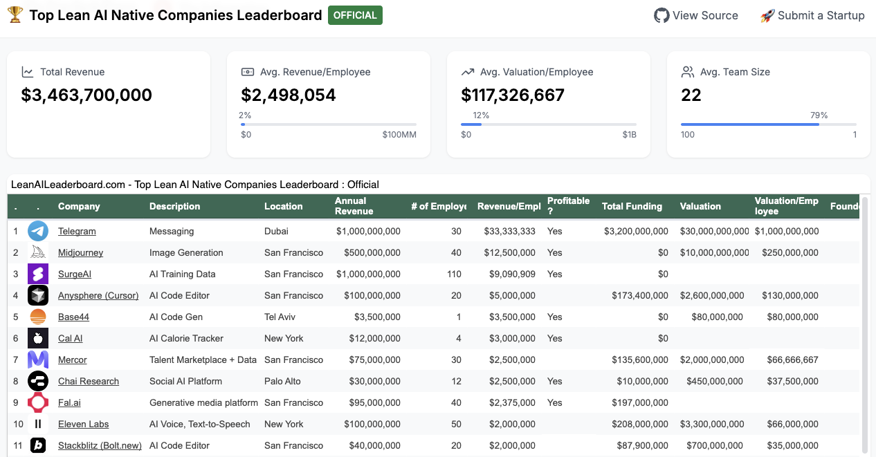Select the Stackblitz lightning-bolt logo
The image size is (876, 457).
38,445
